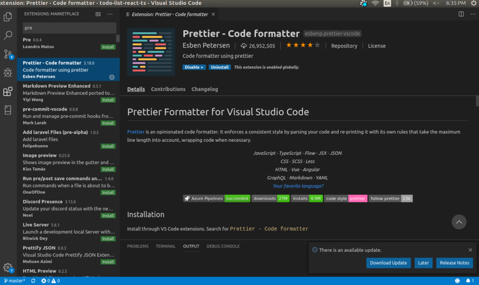
Task: Click the extension list scrollbar
Action: point(118,39)
